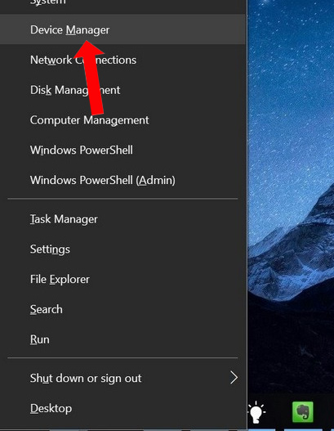Launch File Explorer

click(x=122, y=279)
